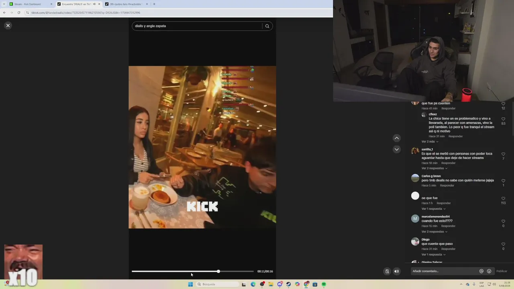Like the Carlos g bravo comment
The image size is (514, 289).
click(x=503, y=181)
